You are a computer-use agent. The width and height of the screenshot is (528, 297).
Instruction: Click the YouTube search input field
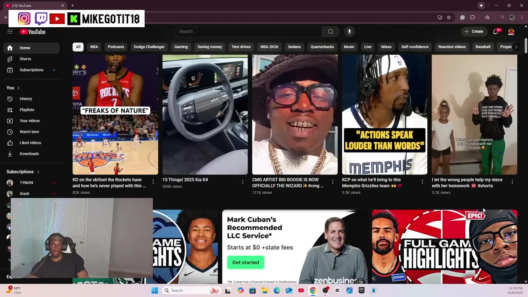click(249, 31)
